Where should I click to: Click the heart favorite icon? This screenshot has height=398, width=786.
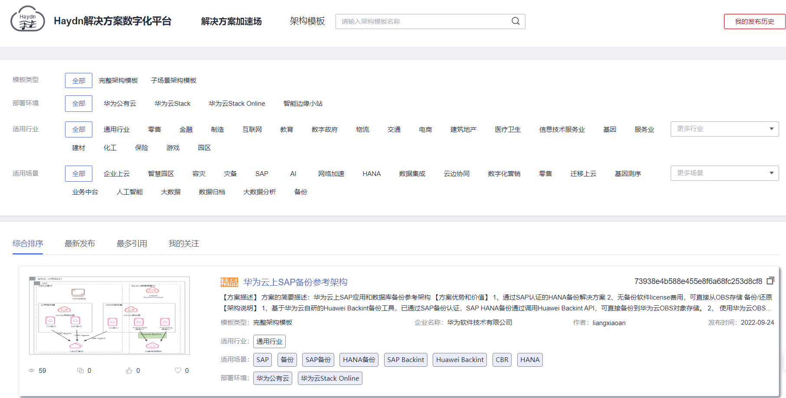(x=178, y=370)
